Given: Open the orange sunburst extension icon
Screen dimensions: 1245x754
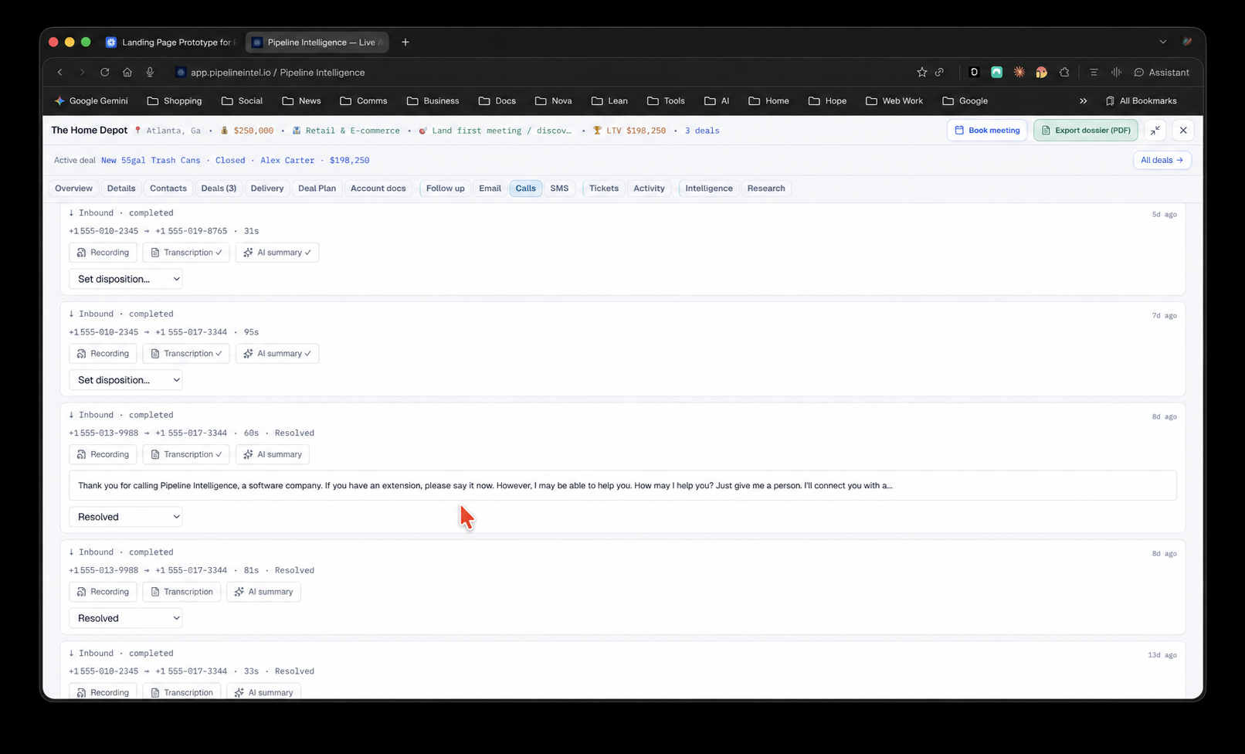Looking at the screenshot, I should tap(1019, 72).
